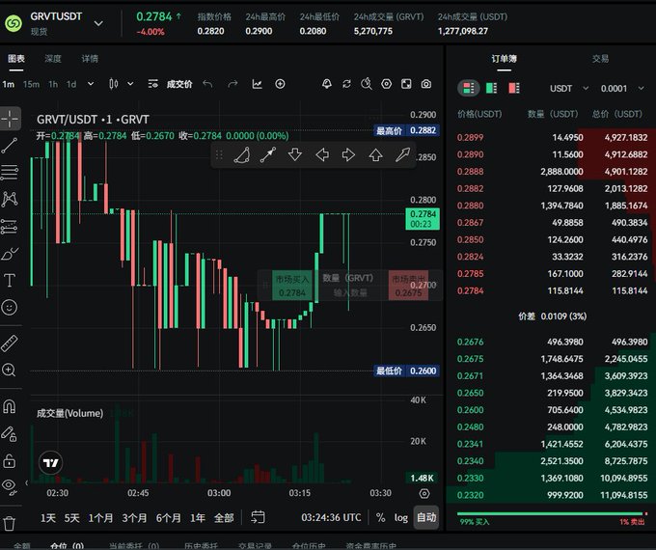
Task: Select the brush drawing tool
Action: click(10, 253)
